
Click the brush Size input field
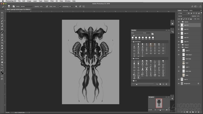point(146,33)
